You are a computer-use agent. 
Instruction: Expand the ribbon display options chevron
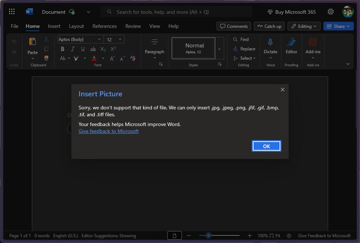point(348,64)
